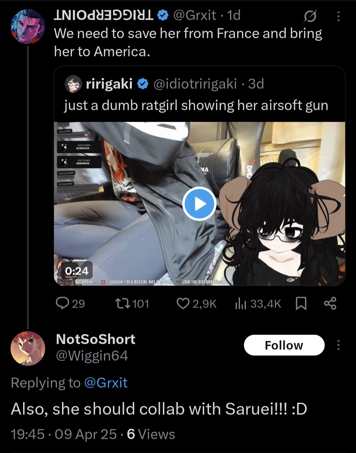This screenshot has width=356, height=453.
Task: Retweet the TRIGGERPOINT post
Action: coord(123,303)
